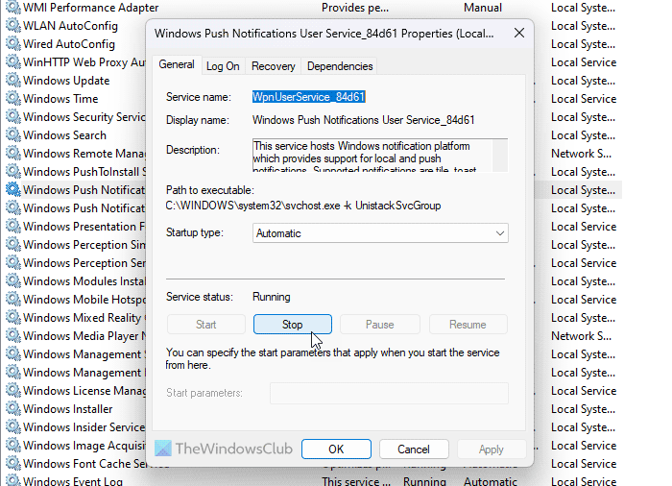Select Wired AutoConfig in services list

tap(69, 44)
